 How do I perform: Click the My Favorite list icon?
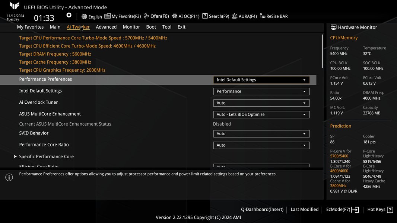pyautogui.click(x=107, y=16)
